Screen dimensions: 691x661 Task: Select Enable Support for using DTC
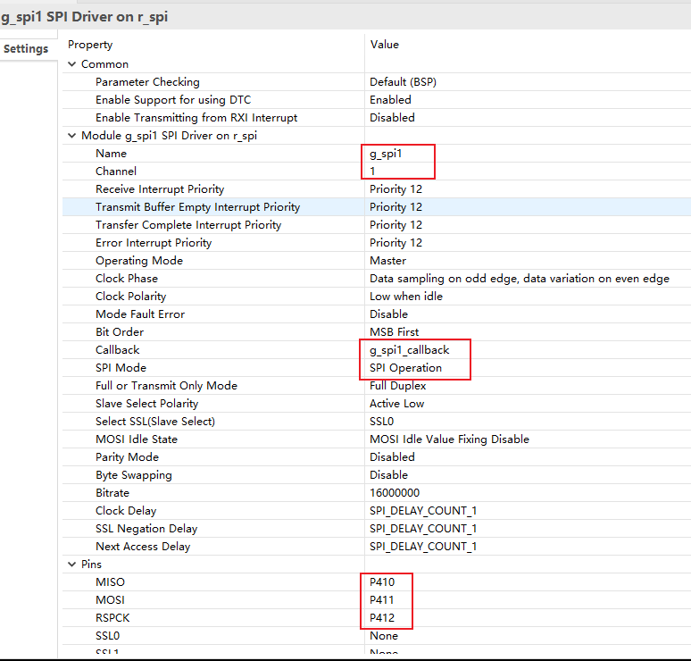pyautogui.click(x=173, y=100)
